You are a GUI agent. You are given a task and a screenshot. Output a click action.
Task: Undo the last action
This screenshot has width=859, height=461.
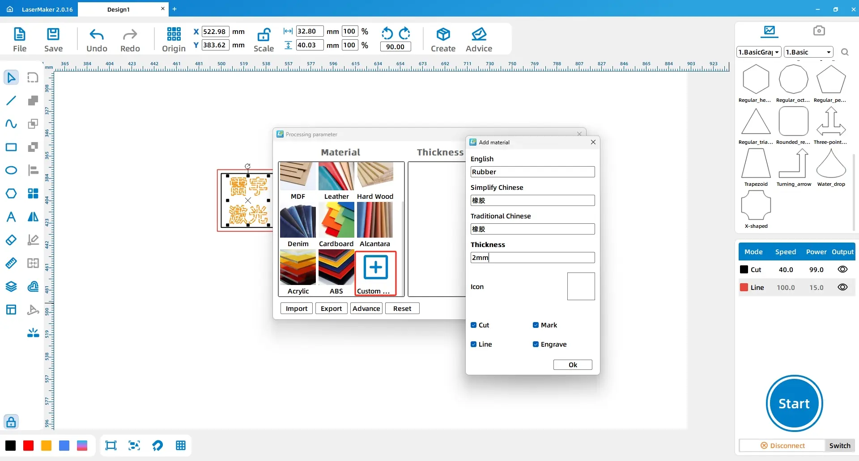[97, 34]
